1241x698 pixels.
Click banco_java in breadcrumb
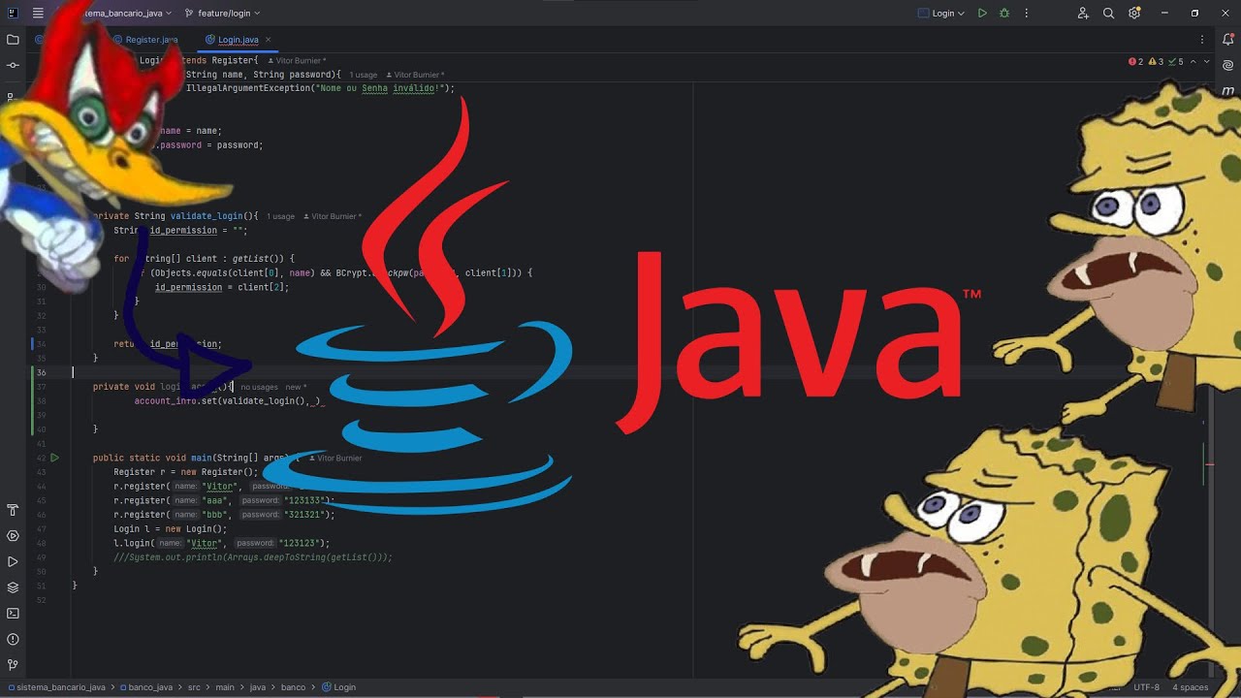pos(145,687)
